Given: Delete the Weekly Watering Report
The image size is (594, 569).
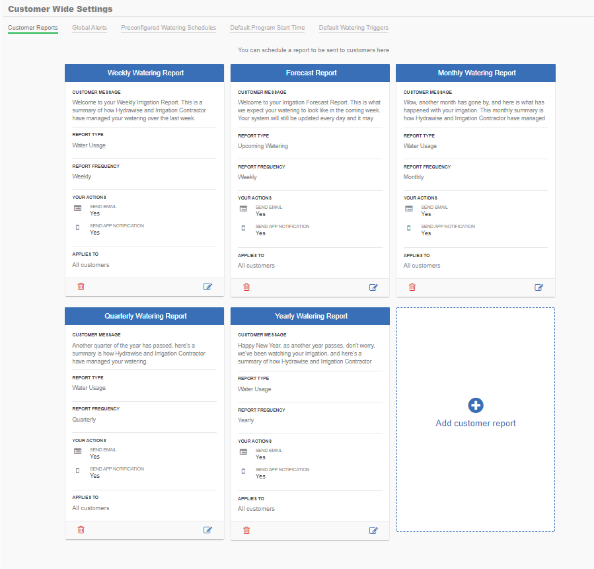Looking at the screenshot, I should (x=81, y=286).
